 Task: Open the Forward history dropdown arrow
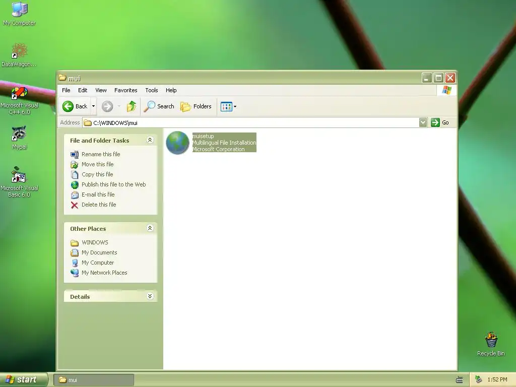point(119,106)
